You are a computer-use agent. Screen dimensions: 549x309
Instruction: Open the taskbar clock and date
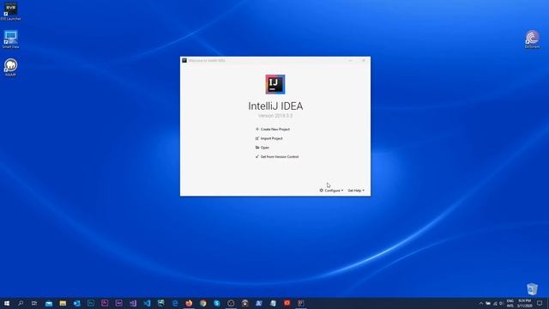pyautogui.click(x=524, y=303)
